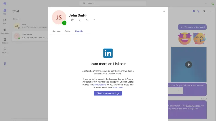Open the training agenda link in chat
This screenshot has width=216, height=121.
click(x=193, y=106)
